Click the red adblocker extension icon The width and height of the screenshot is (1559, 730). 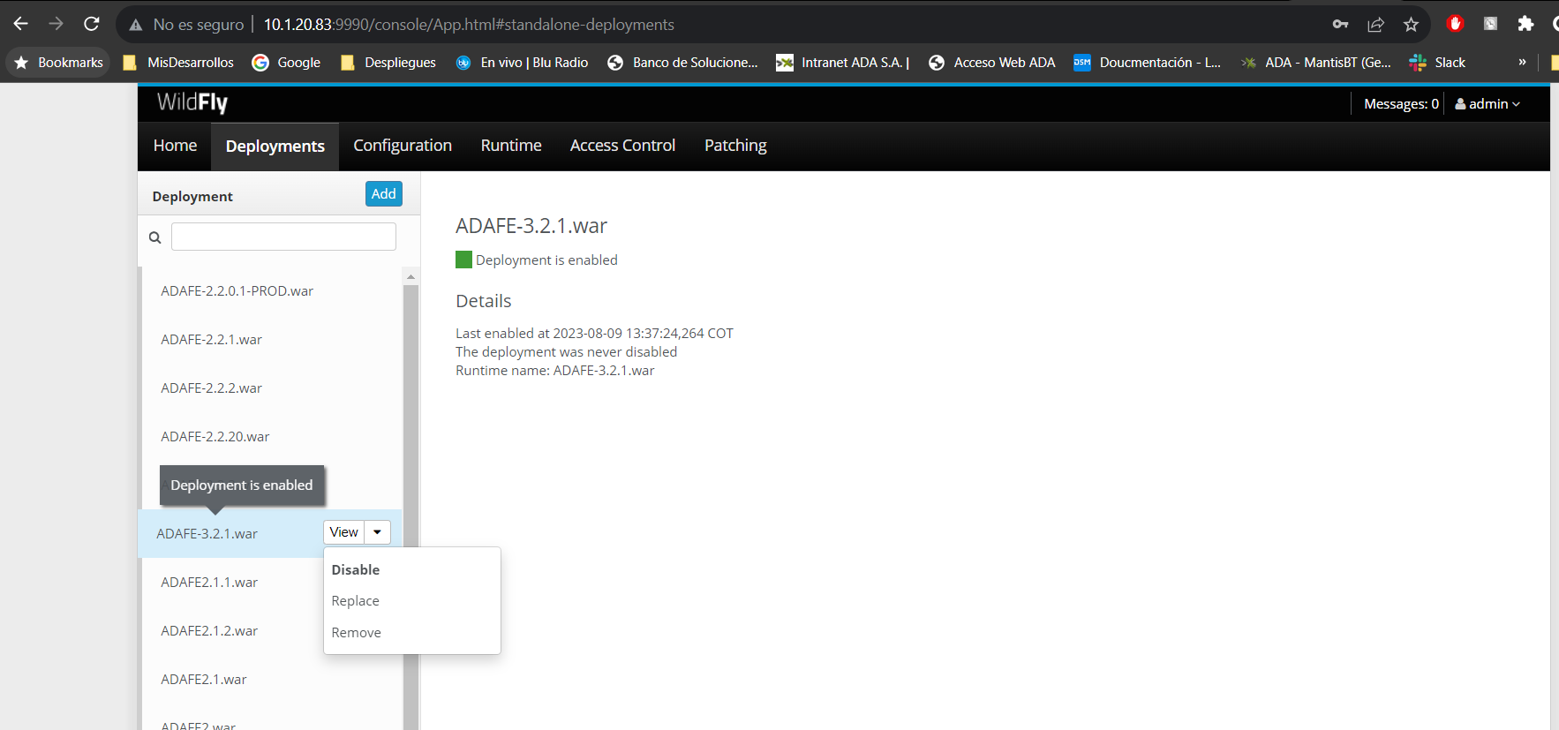click(x=1455, y=24)
